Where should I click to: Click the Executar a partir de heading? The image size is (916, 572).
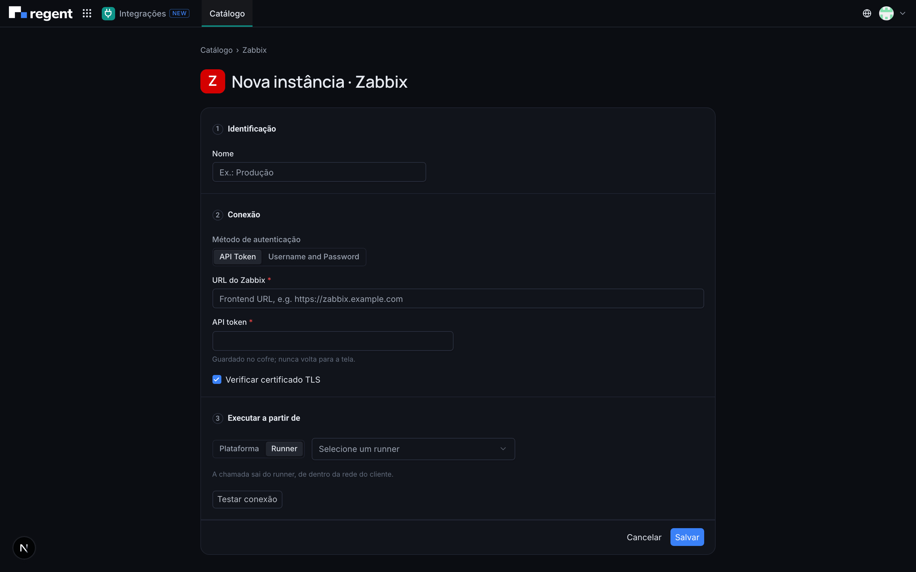point(264,418)
